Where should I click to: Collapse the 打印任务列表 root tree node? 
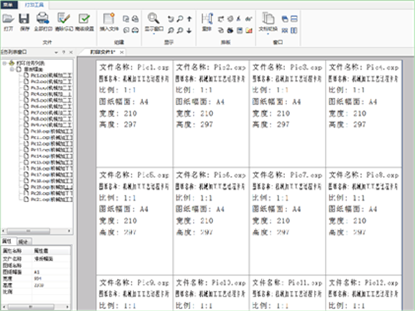tap(5, 63)
